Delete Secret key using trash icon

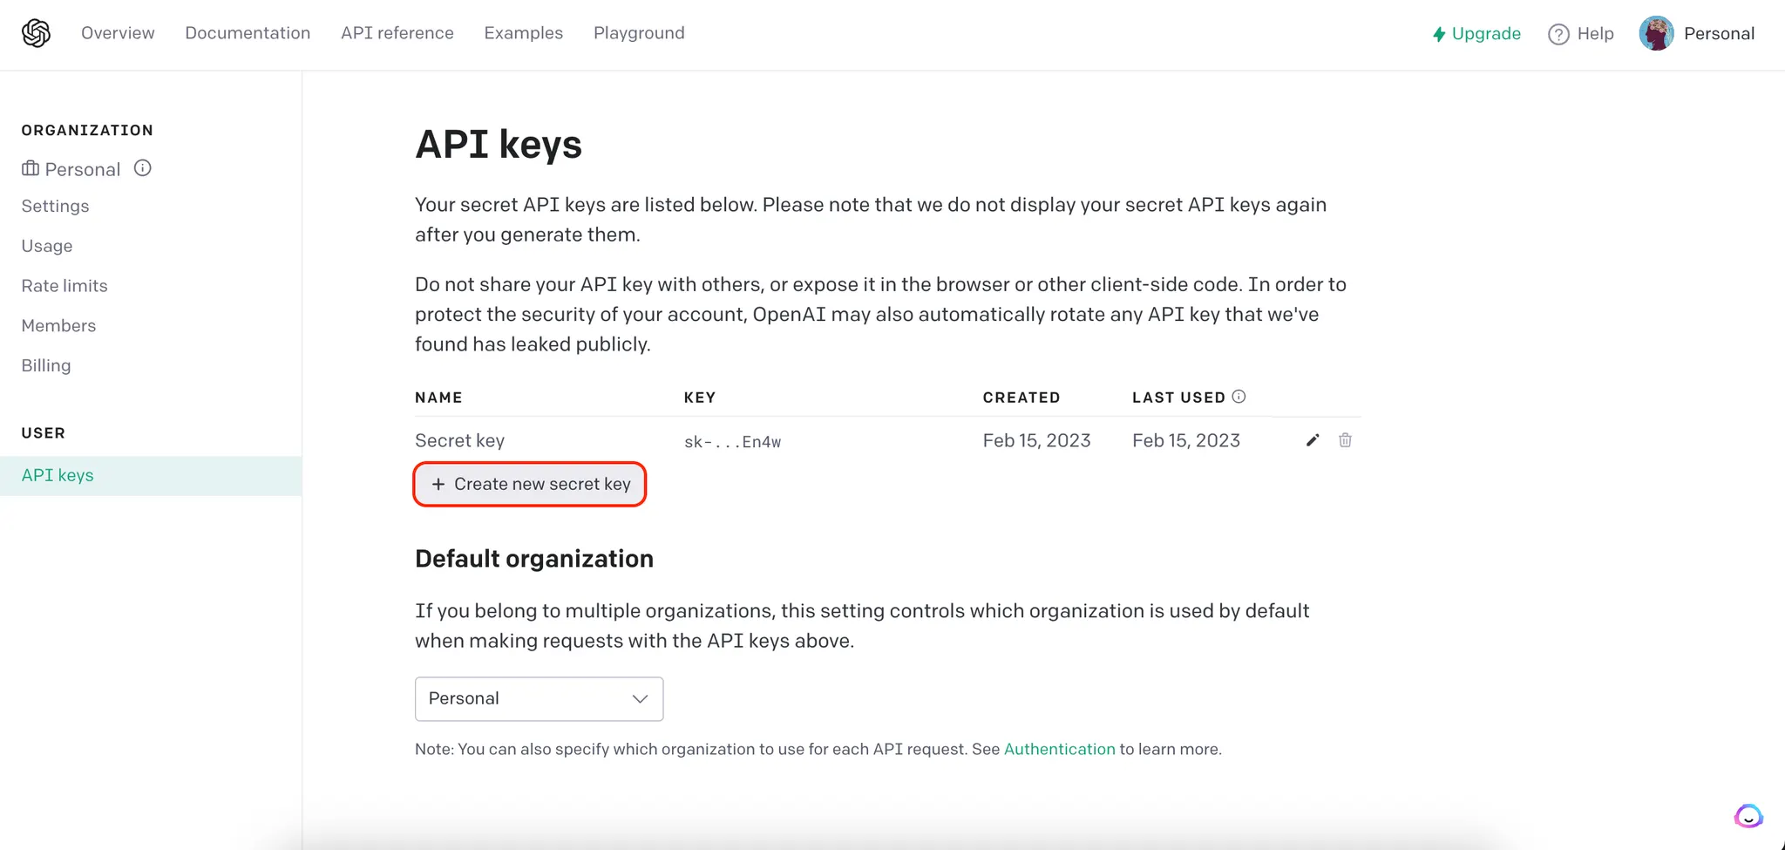(1345, 440)
